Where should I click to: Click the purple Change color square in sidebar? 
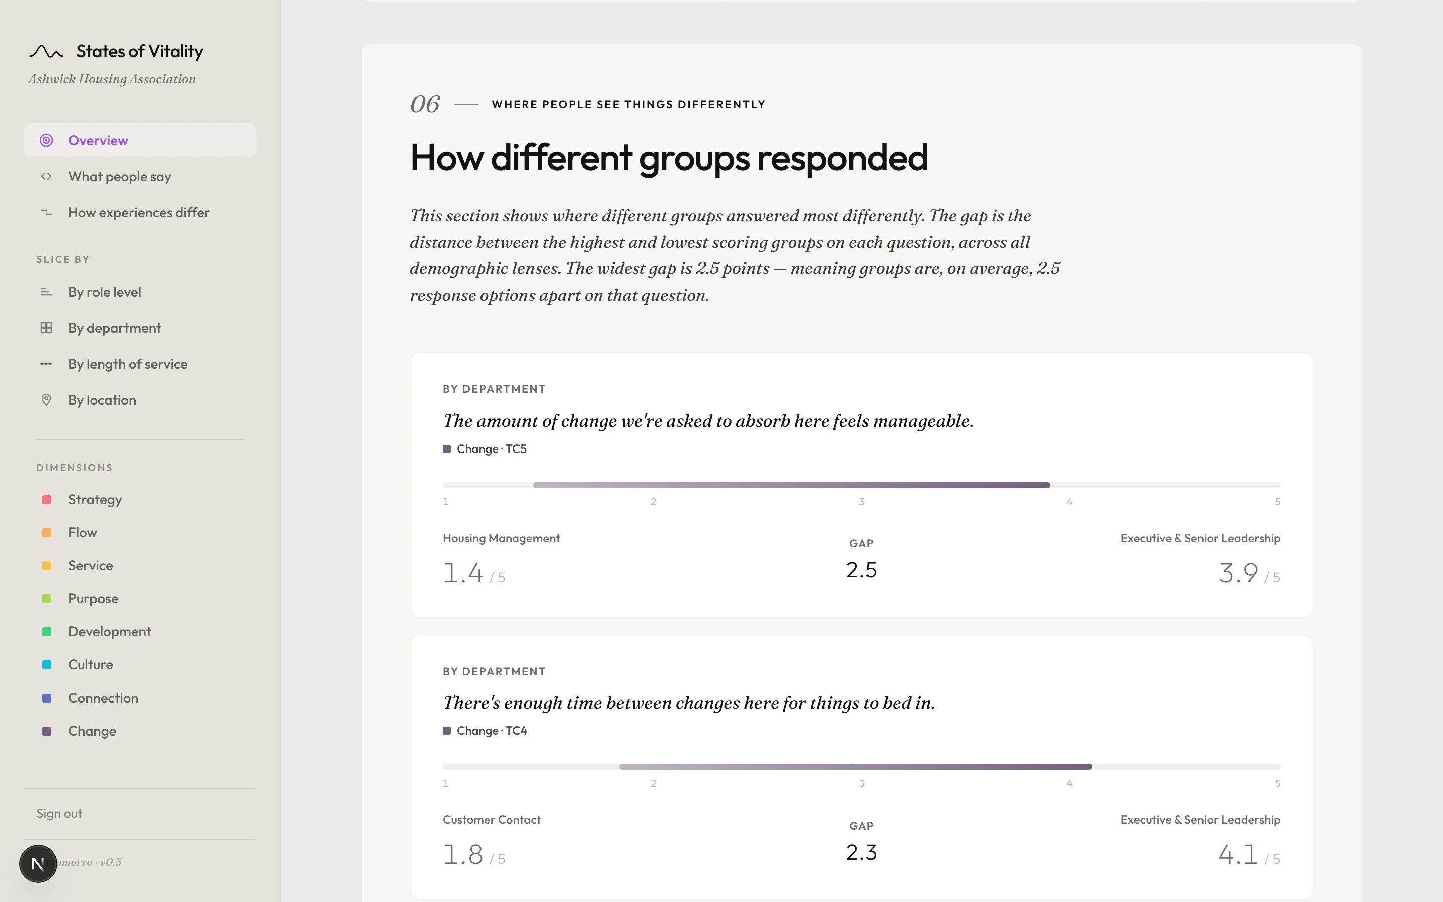pos(47,731)
